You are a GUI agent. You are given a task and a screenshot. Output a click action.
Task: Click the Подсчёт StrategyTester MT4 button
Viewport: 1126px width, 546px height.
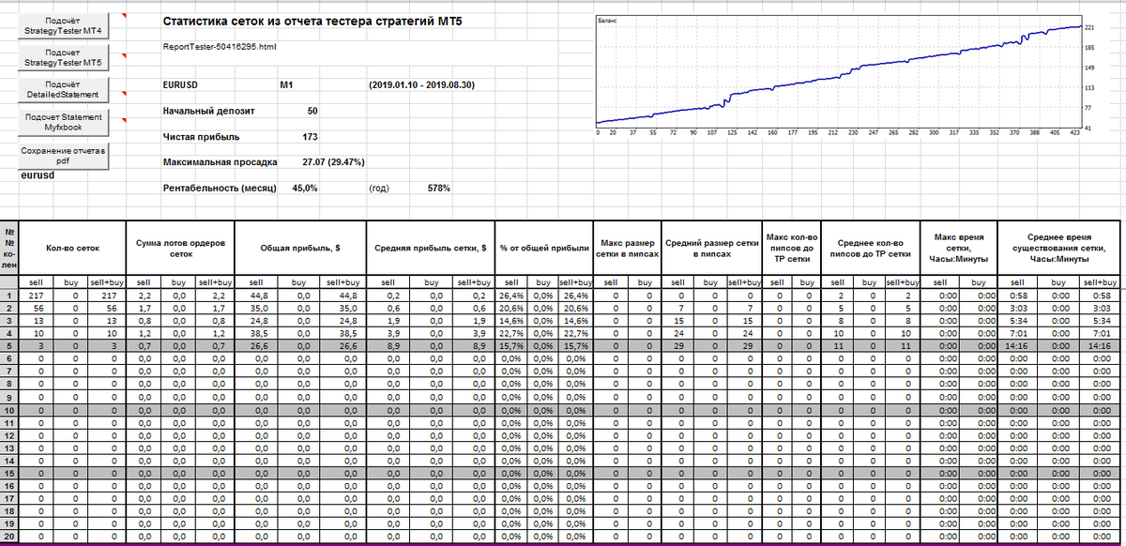click(63, 26)
